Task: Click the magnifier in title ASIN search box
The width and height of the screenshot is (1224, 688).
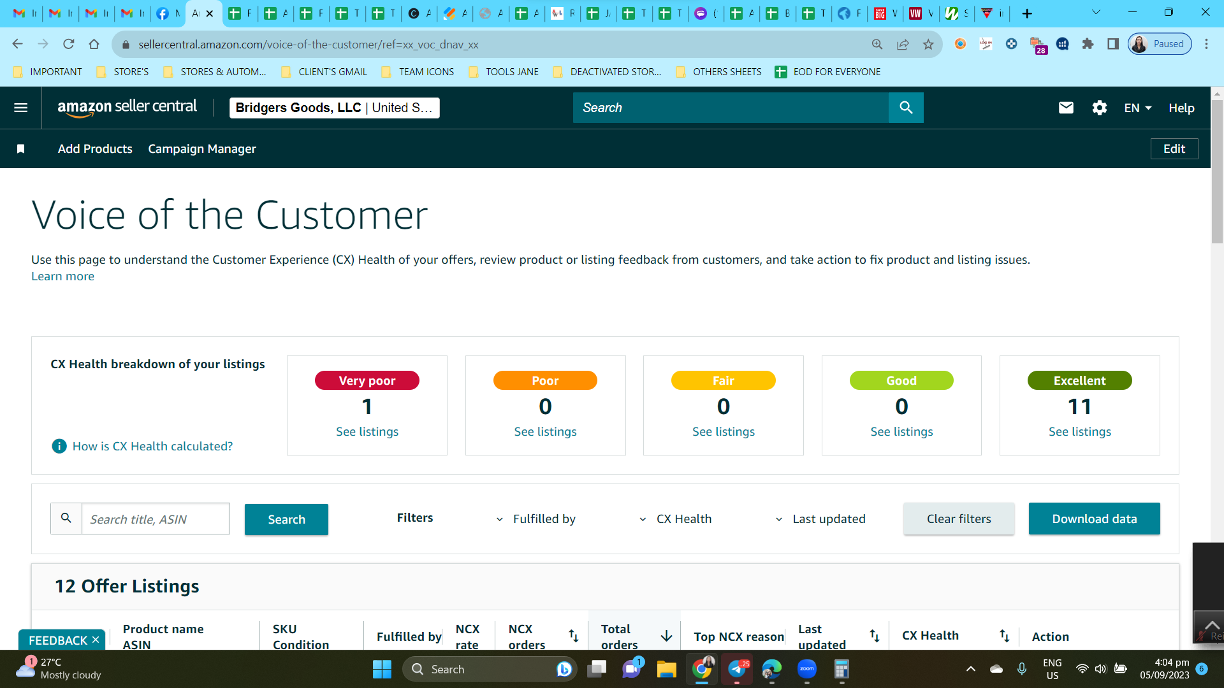Action: (66, 519)
